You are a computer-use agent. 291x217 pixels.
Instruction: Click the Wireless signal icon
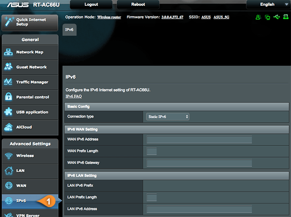pyautogui.click(x=9, y=156)
